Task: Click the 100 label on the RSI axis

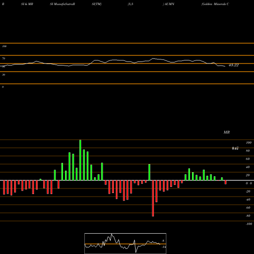Action: [4, 46]
